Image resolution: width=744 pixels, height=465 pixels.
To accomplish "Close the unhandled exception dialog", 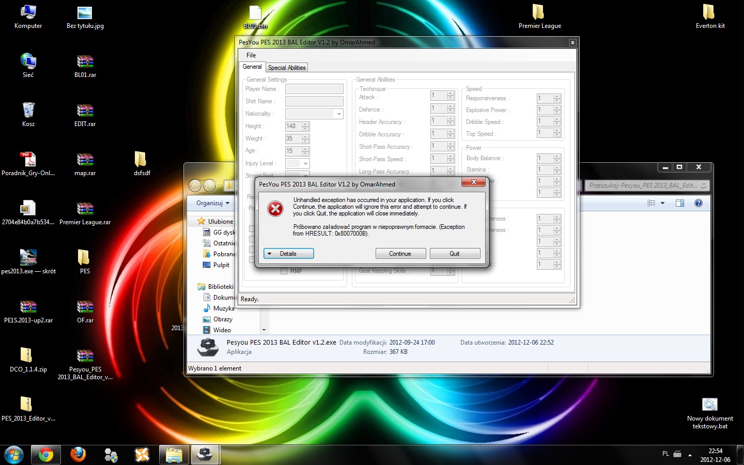I will tap(473, 182).
